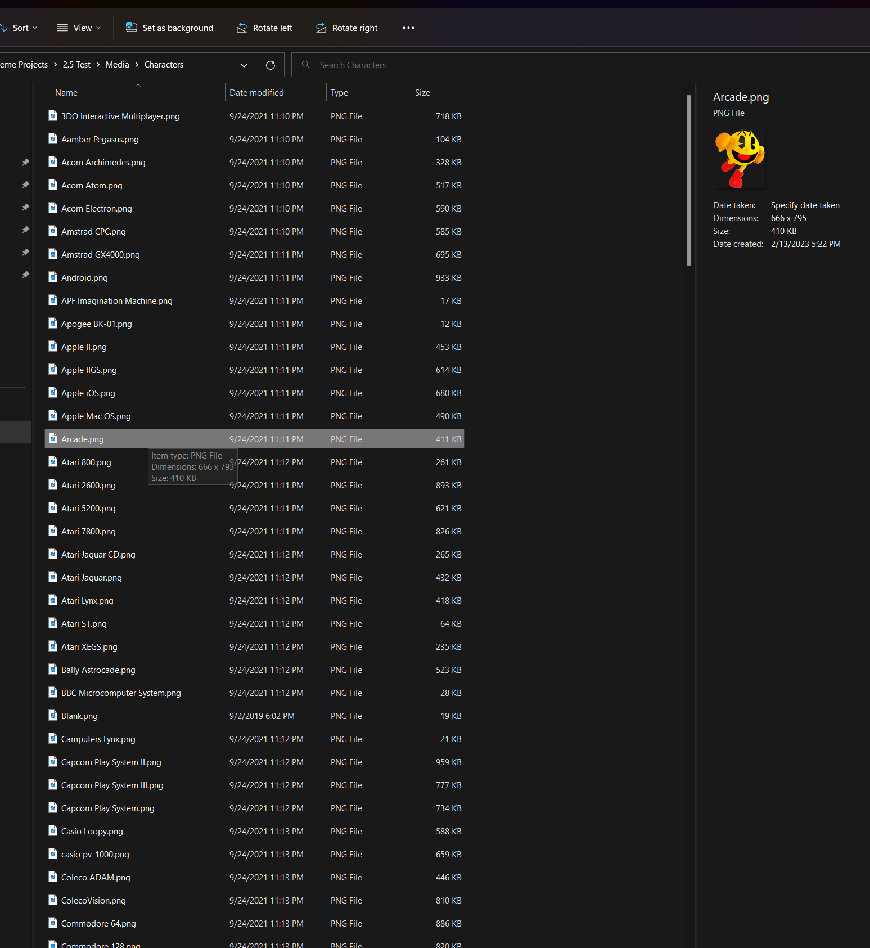Click Specify date taken field
Image resolution: width=870 pixels, height=948 pixels.
click(x=805, y=205)
